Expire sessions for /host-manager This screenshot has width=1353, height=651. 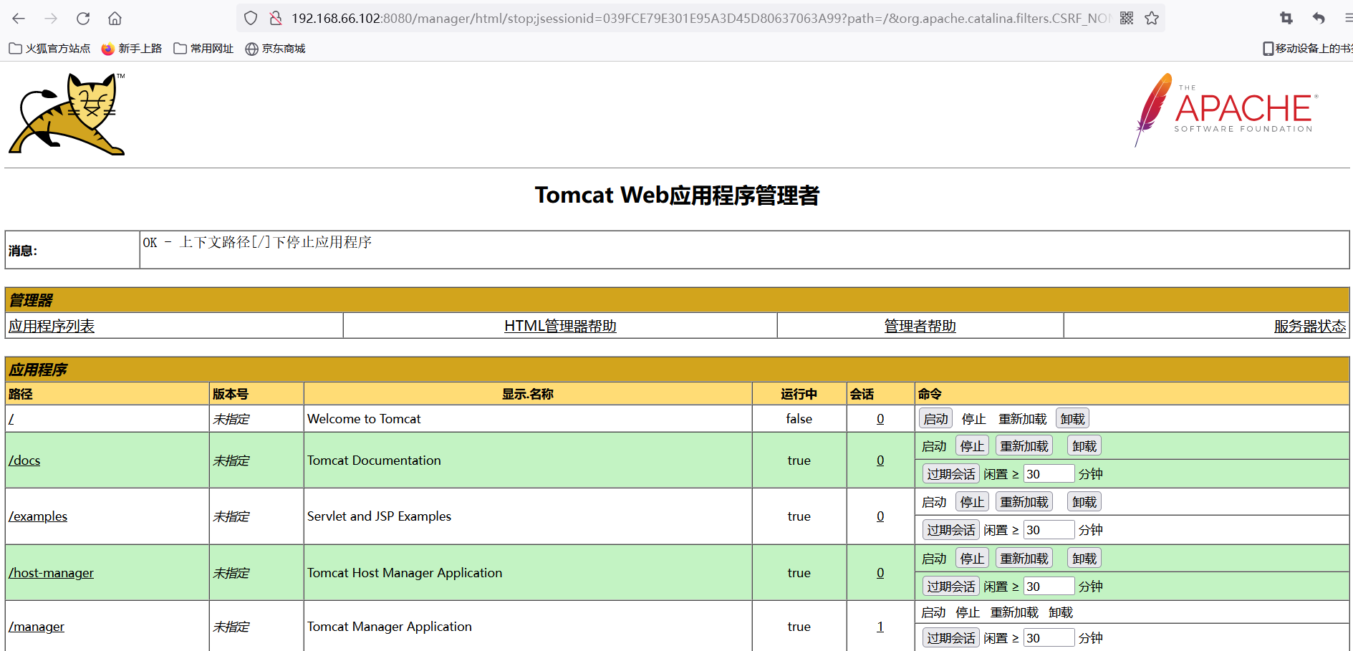pos(950,587)
